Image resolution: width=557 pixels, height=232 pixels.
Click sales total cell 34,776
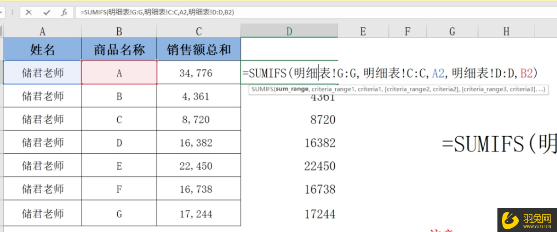[x=199, y=73]
